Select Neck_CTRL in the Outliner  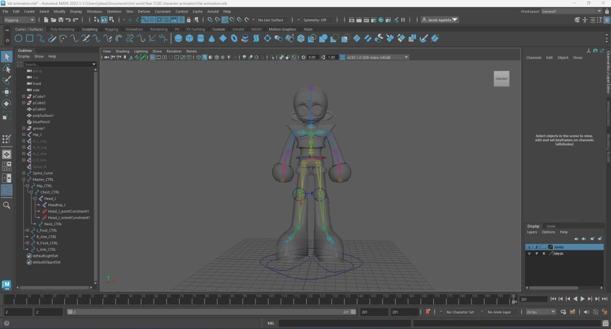pyautogui.click(x=53, y=224)
